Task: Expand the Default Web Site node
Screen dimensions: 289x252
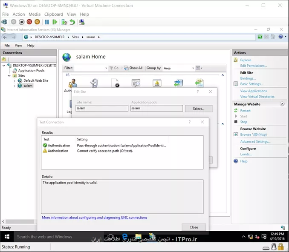Action: click(14, 81)
